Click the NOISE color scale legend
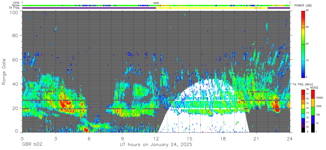The width and height of the screenshot is (326, 150). (313, 111)
